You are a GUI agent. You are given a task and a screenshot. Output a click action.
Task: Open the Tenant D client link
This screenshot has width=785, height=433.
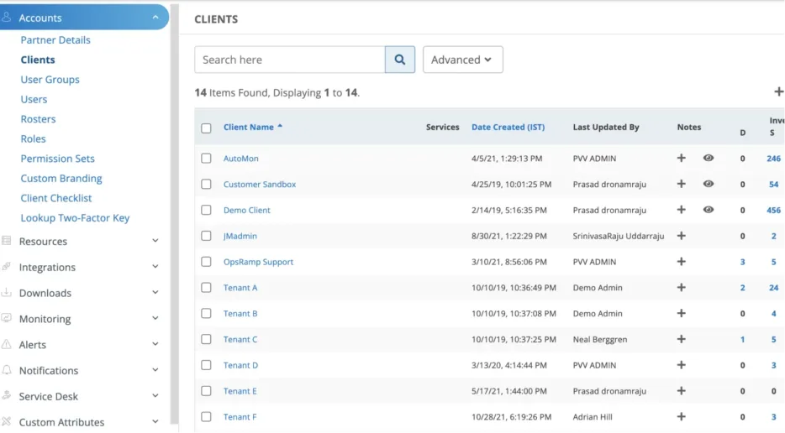241,365
